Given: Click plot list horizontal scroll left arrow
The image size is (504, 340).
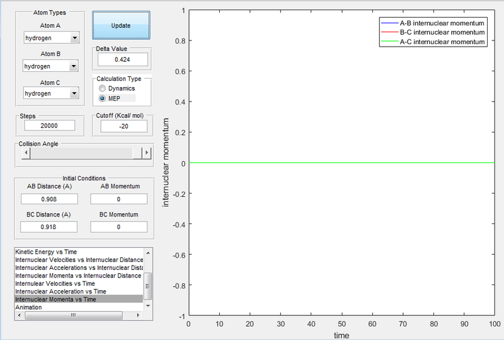Looking at the screenshot, I should point(20,315).
